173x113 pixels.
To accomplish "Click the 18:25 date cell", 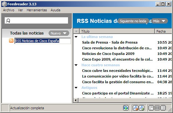I will [165, 93].
